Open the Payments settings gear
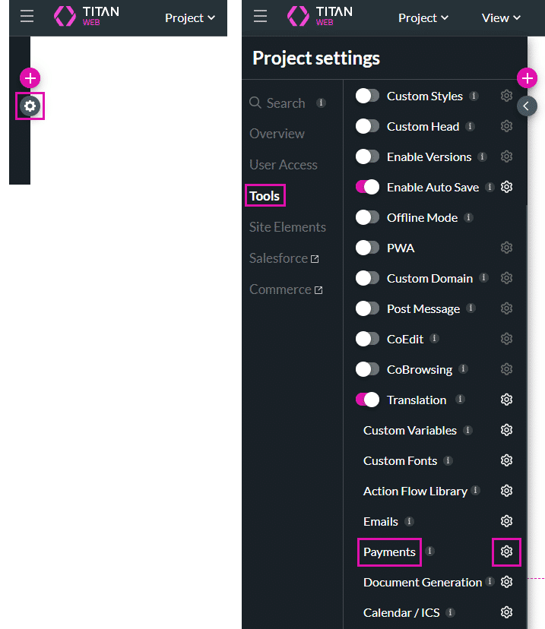 pyautogui.click(x=507, y=552)
